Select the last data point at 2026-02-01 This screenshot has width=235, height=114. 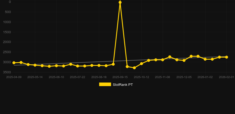(x=226, y=57)
